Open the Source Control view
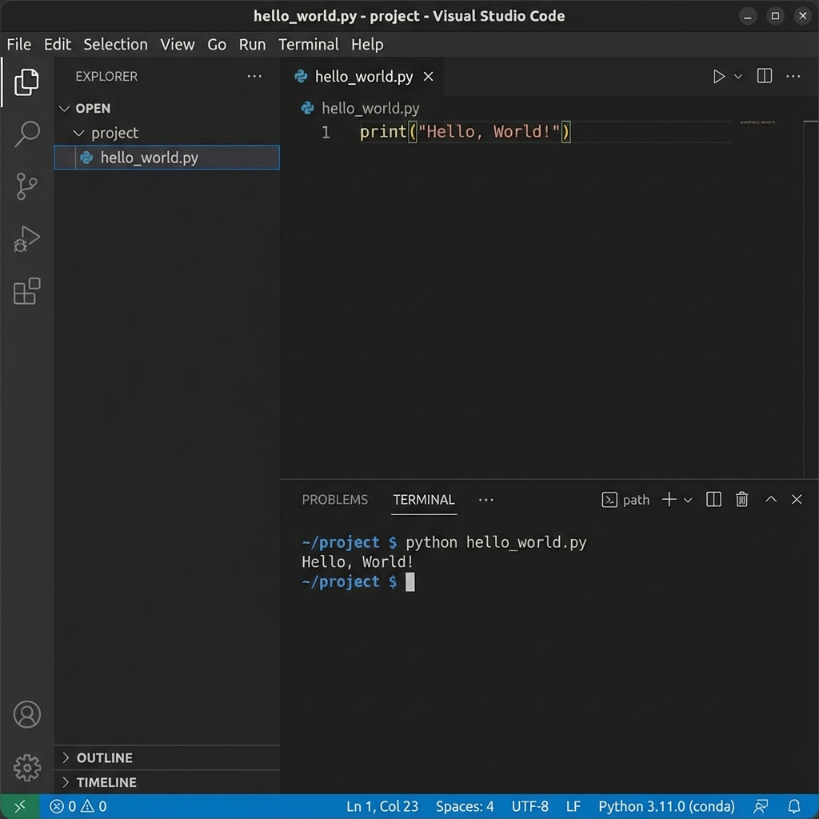This screenshot has height=819, width=819. (x=26, y=186)
